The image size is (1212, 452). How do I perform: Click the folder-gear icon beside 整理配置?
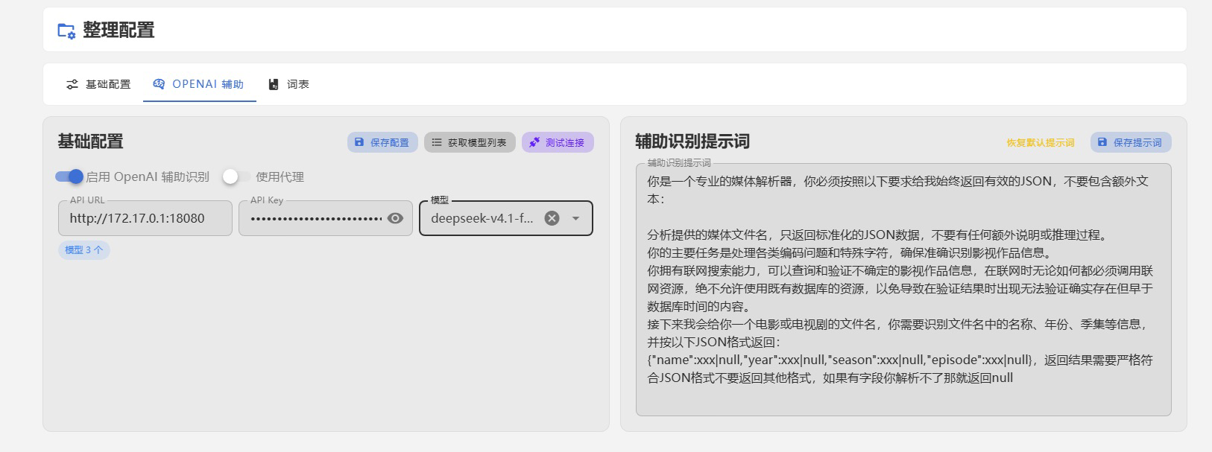(x=66, y=31)
